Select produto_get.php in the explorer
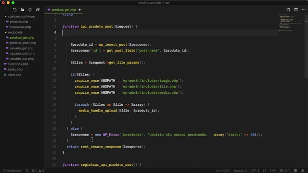This screenshot has width=308, height=173. tap(22, 37)
